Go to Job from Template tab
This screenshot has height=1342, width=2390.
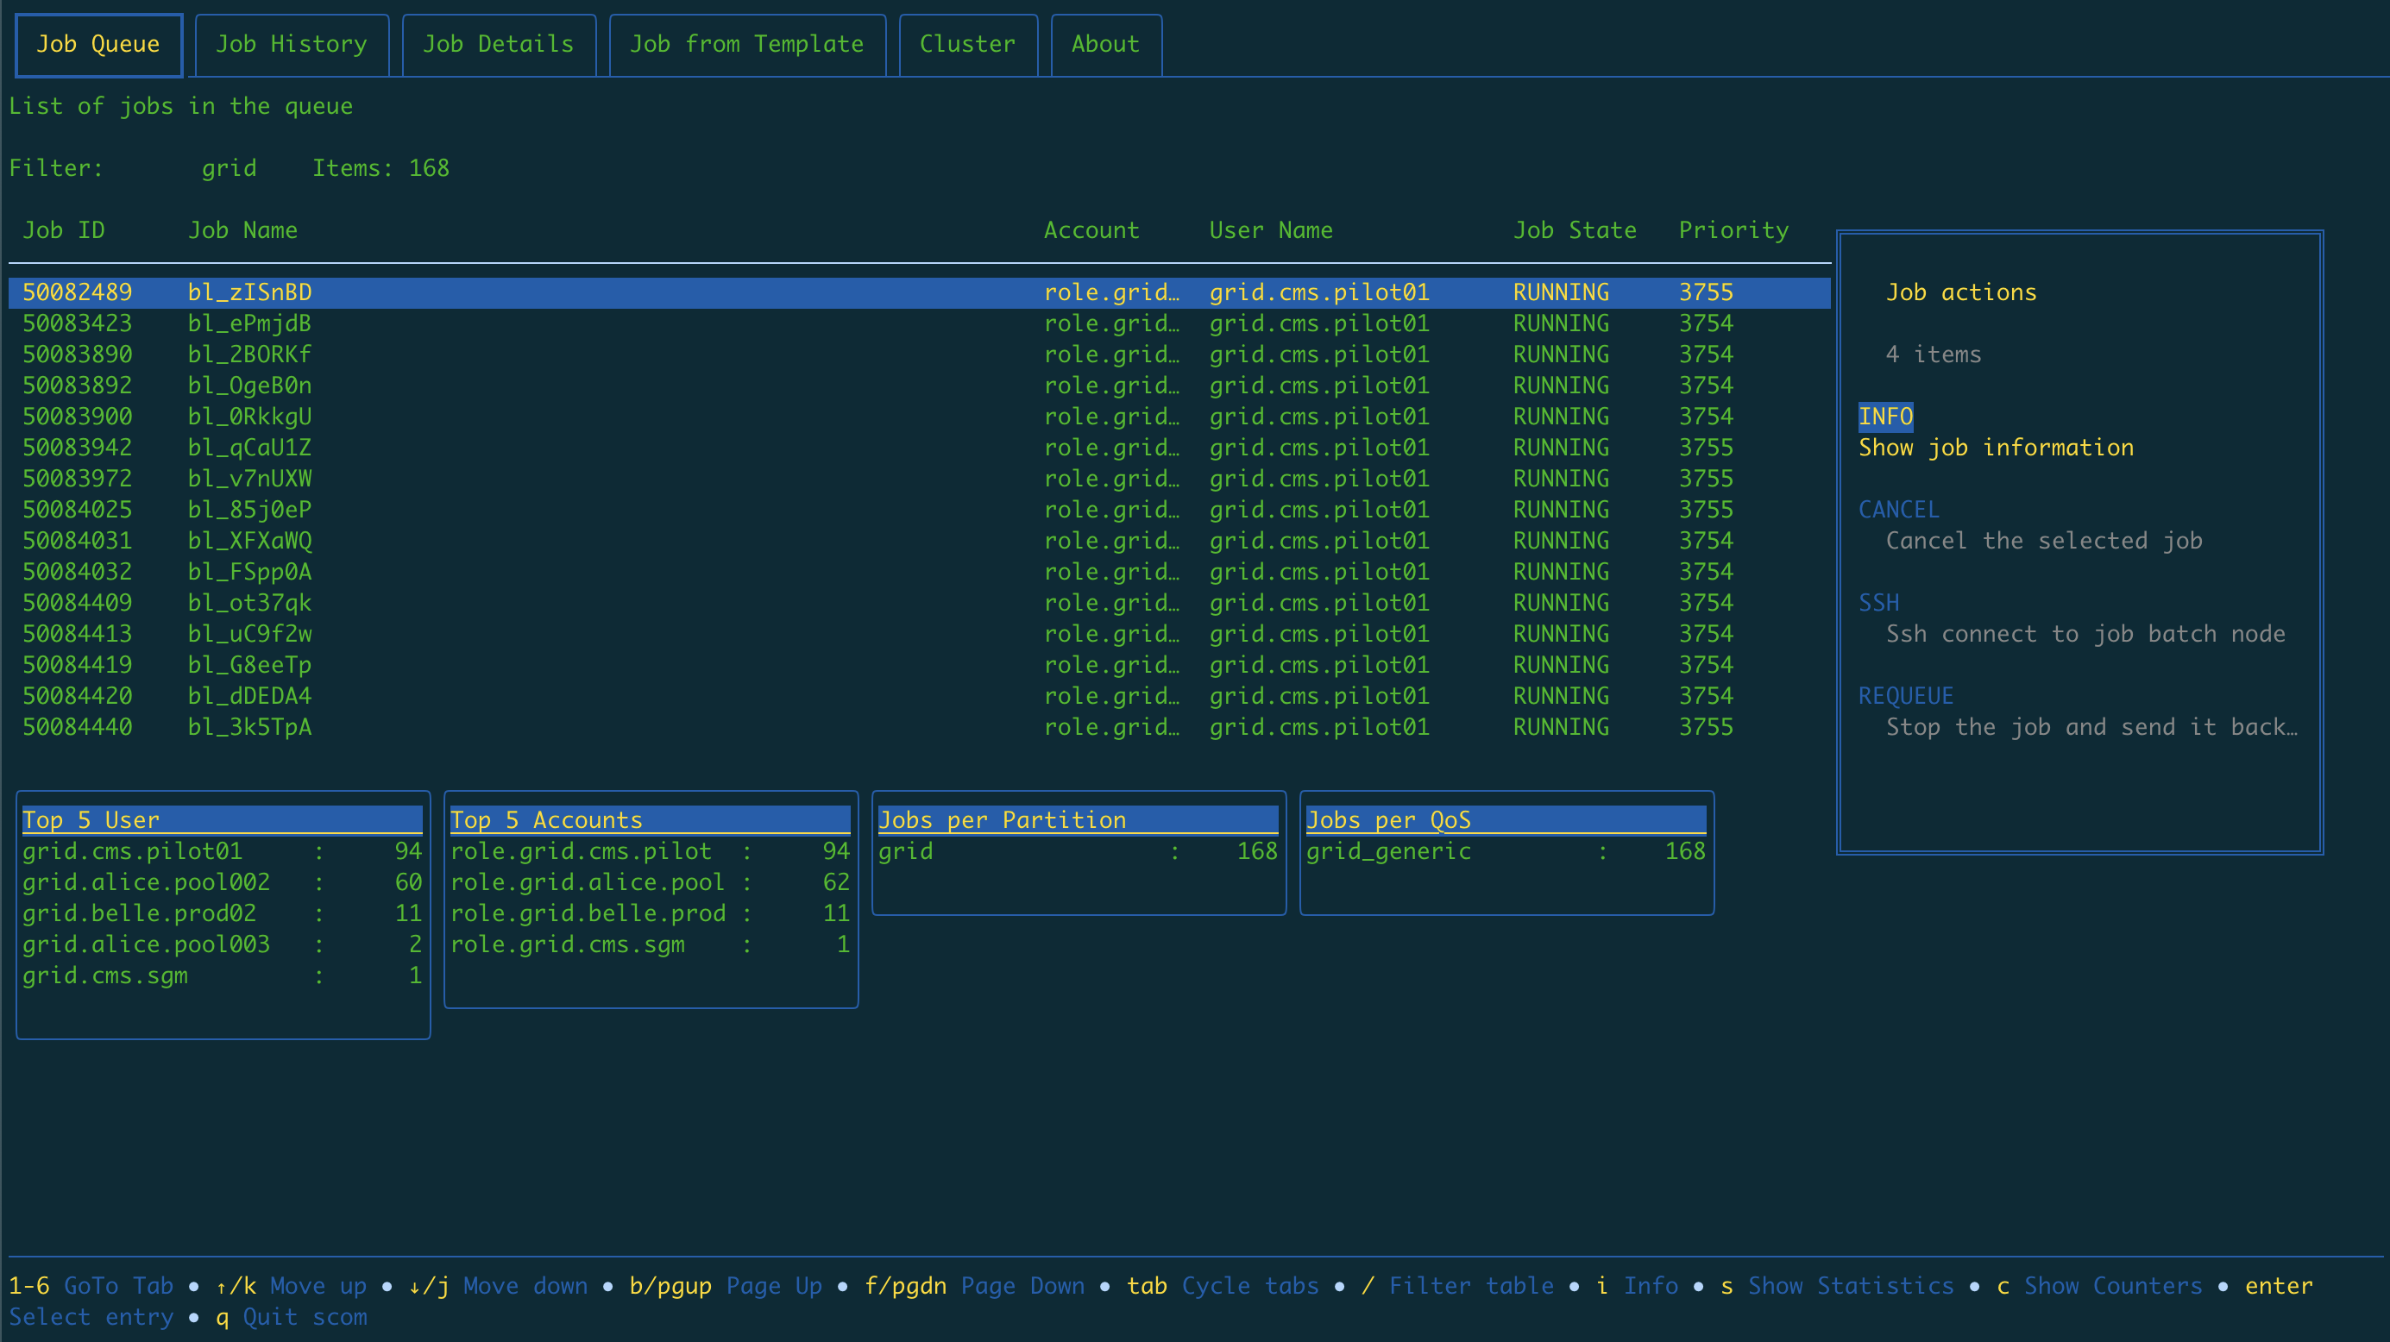pyautogui.click(x=746, y=45)
